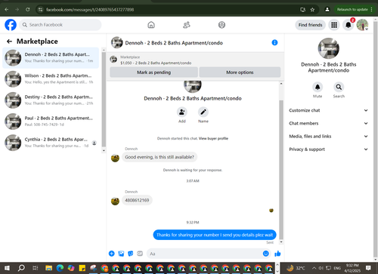The height and width of the screenshot is (274, 378).
Task: Open Microsoft Edge from taskbar
Action: tap(60, 268)
